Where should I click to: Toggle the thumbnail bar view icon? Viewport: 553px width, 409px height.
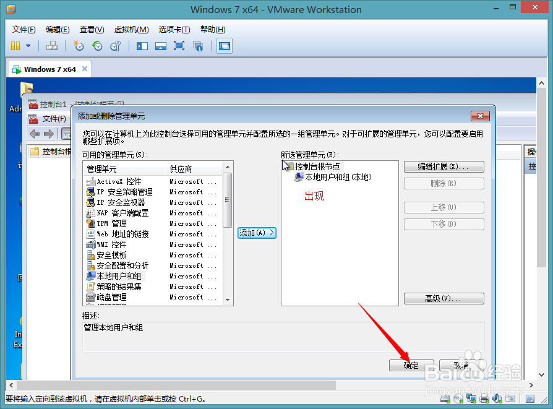click(x=160, y=46)
